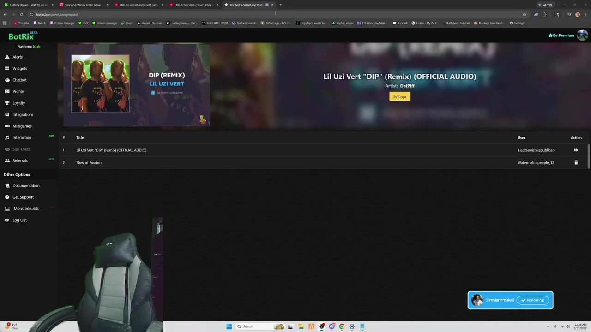Open browser extensions menu
This screenshot has height=332, width=591.
[x=544, y=14]
